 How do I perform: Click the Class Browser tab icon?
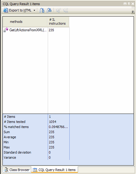point(6,170)
